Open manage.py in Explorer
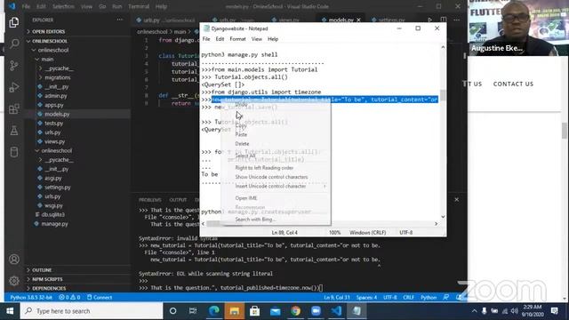Viewport: 569px width, 320px height. click(x=54, y=224)
